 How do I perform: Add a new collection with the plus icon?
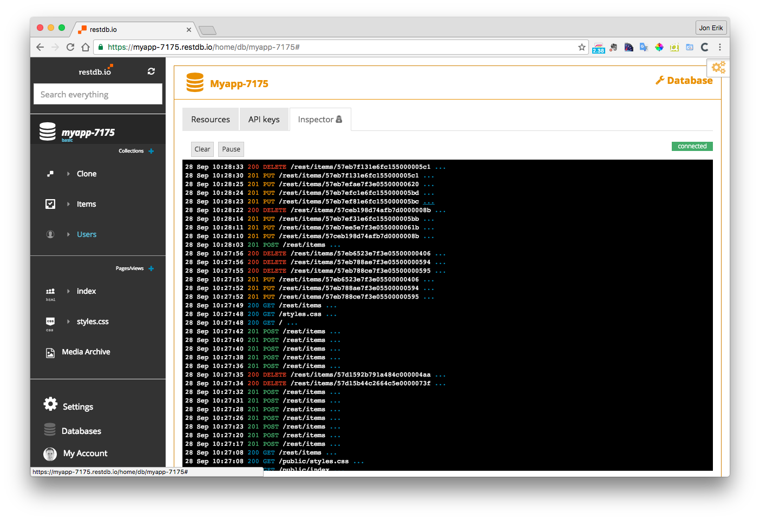pos(151,151)
